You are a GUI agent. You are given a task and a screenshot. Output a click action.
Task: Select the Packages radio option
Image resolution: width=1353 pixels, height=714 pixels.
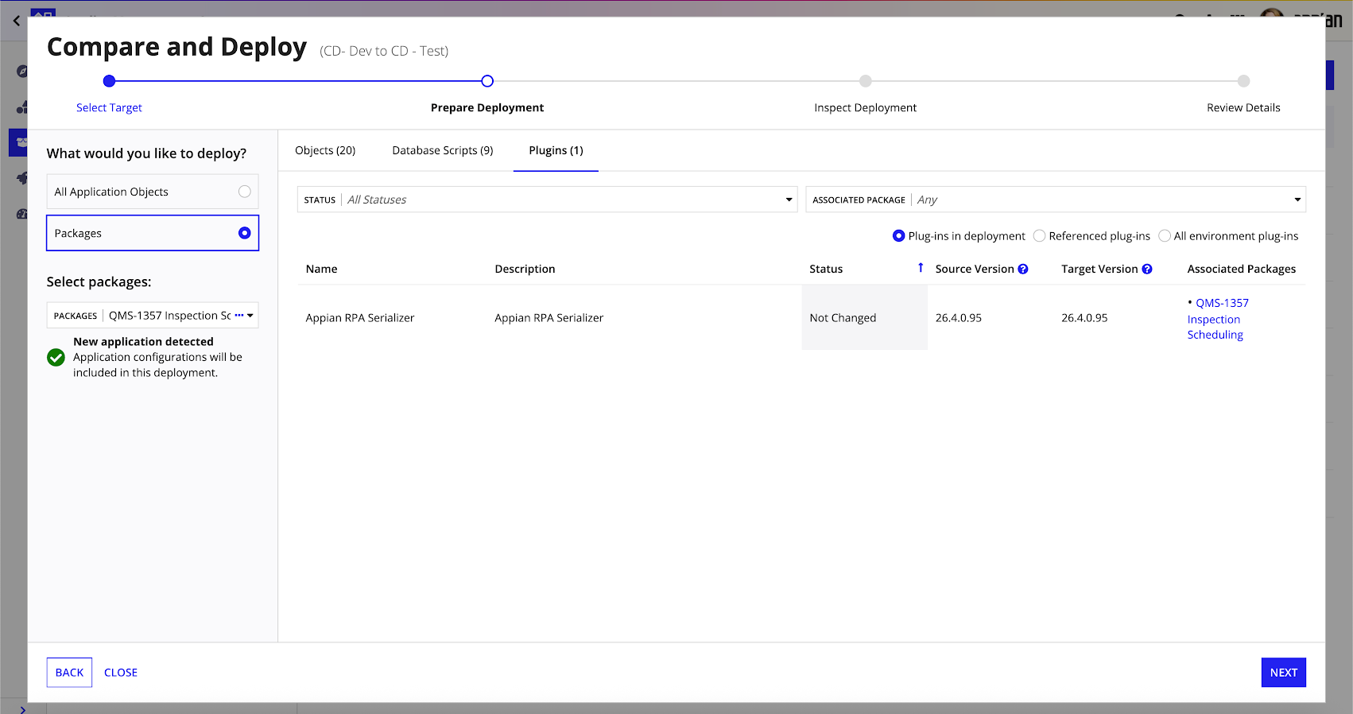[x=153, y=233]
